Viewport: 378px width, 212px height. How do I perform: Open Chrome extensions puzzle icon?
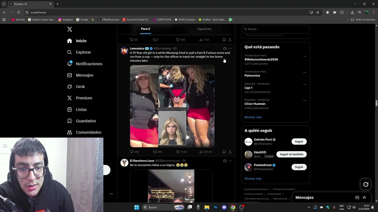tap(342, 12)
